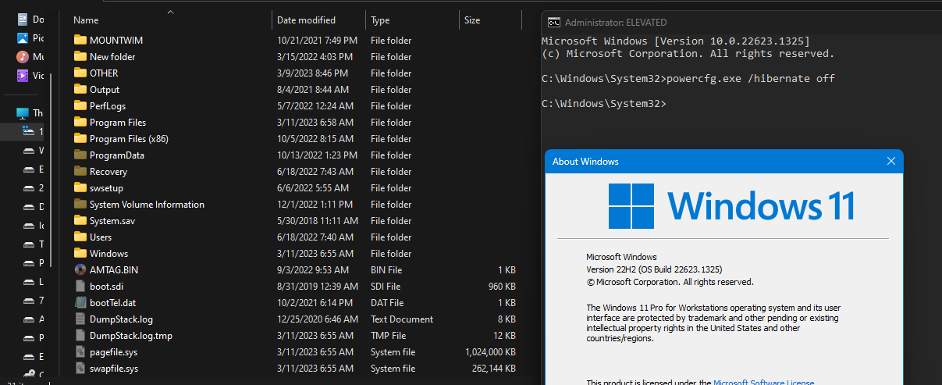Click the 262,144 KB size cell

(493, 368)
